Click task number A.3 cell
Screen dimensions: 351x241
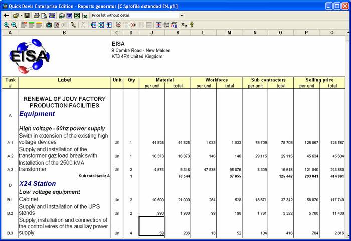coord(10,170)
